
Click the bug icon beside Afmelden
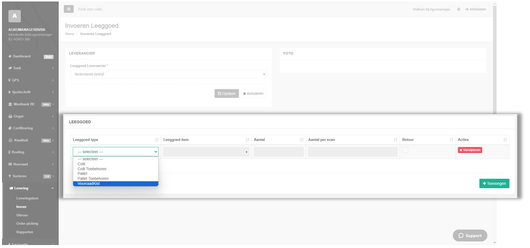coord(459,9)
